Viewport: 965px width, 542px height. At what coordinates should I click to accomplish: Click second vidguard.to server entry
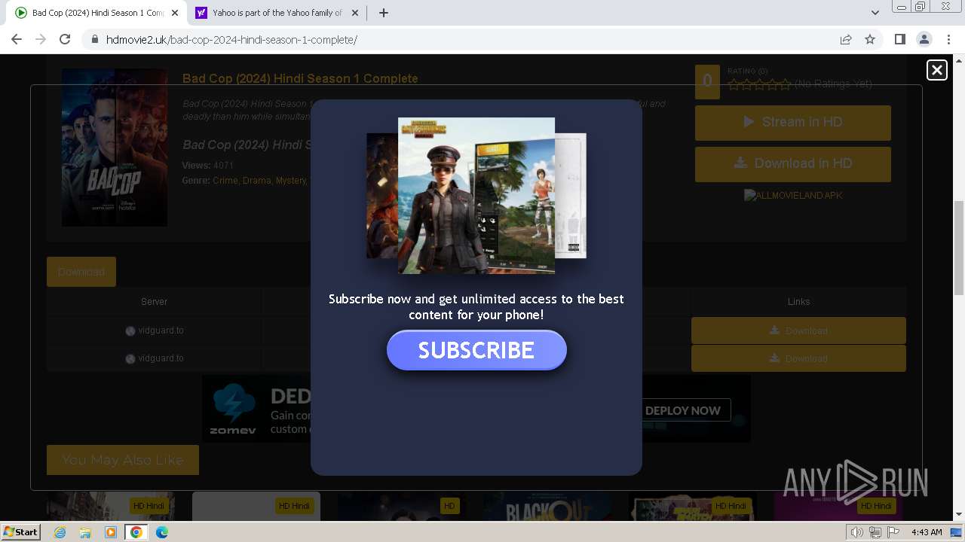tap(155, 358)
